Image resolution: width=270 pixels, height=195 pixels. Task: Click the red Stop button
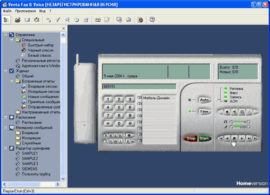(x=191, y=138)
